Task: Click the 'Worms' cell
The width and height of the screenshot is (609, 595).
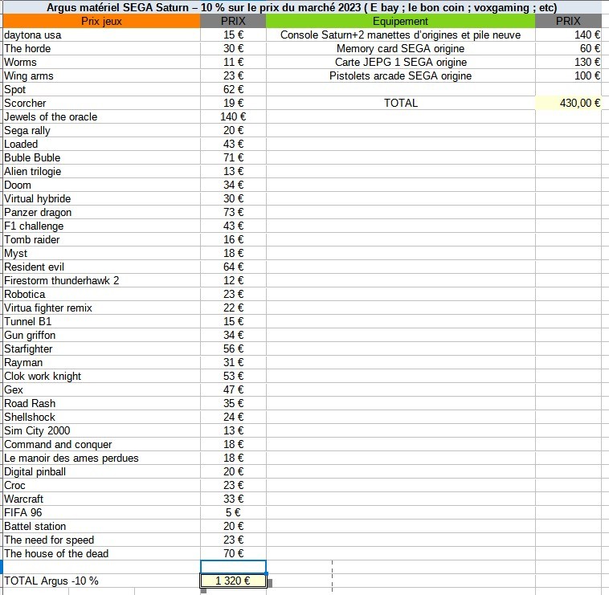Action: 101,62
